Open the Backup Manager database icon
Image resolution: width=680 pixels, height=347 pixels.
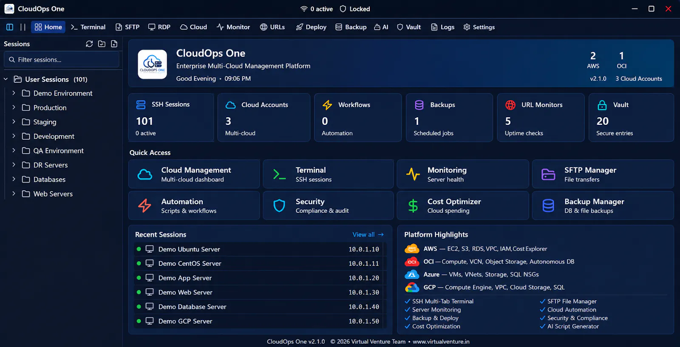pos(548,206)
